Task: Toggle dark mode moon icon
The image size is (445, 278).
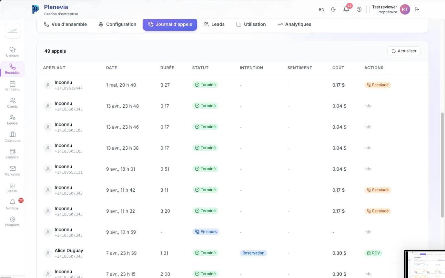Action: 333,9
